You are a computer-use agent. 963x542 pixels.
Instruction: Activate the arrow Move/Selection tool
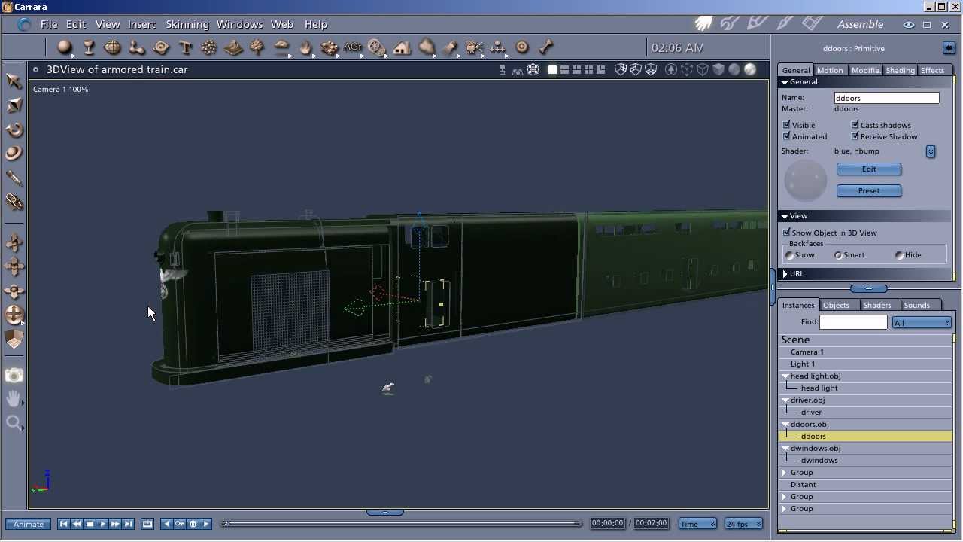(14, 81)
